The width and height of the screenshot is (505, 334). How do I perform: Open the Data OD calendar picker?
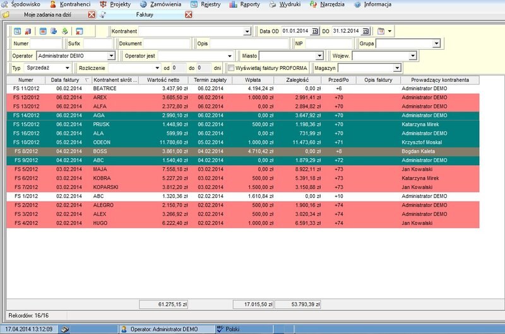[x=315, y=31]
